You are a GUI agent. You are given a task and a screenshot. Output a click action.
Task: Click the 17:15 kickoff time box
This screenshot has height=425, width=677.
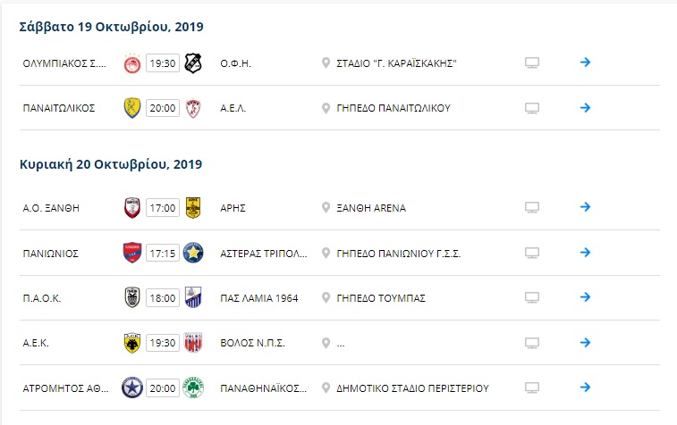(x=163, y=253)
